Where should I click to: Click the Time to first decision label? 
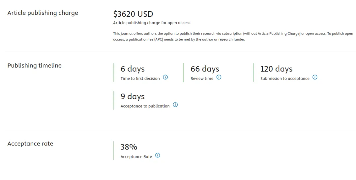[140, 79]
